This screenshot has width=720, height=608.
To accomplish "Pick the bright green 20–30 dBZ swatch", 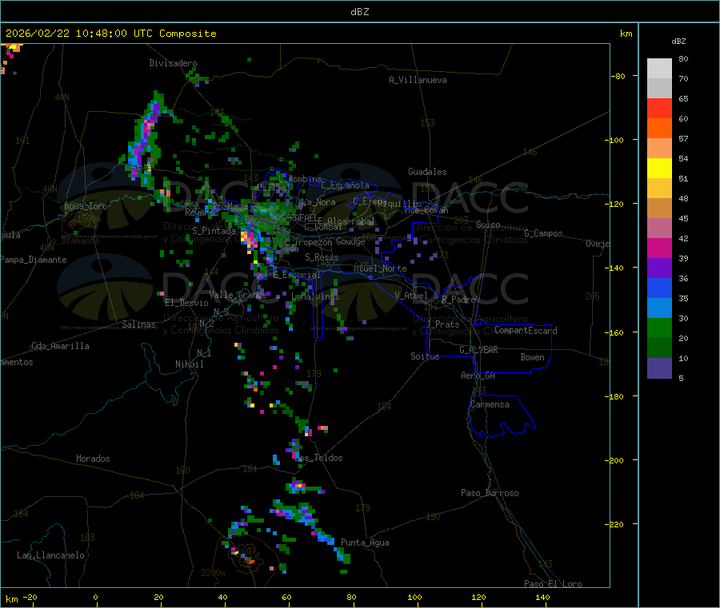I will point(659,328).
